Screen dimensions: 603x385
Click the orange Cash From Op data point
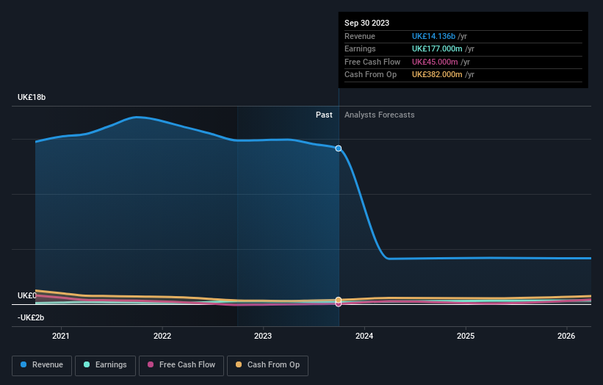pyautogui.click(x=339, y=300)
